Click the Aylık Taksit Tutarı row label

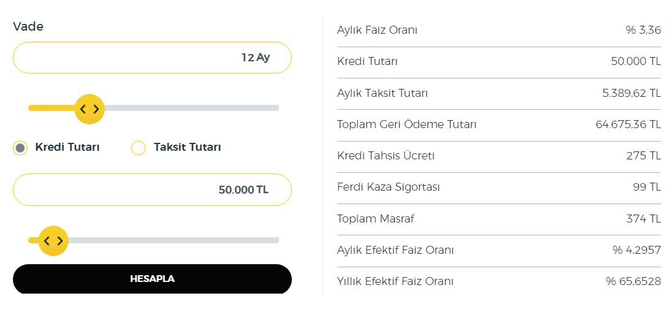(x=383, y=93)
